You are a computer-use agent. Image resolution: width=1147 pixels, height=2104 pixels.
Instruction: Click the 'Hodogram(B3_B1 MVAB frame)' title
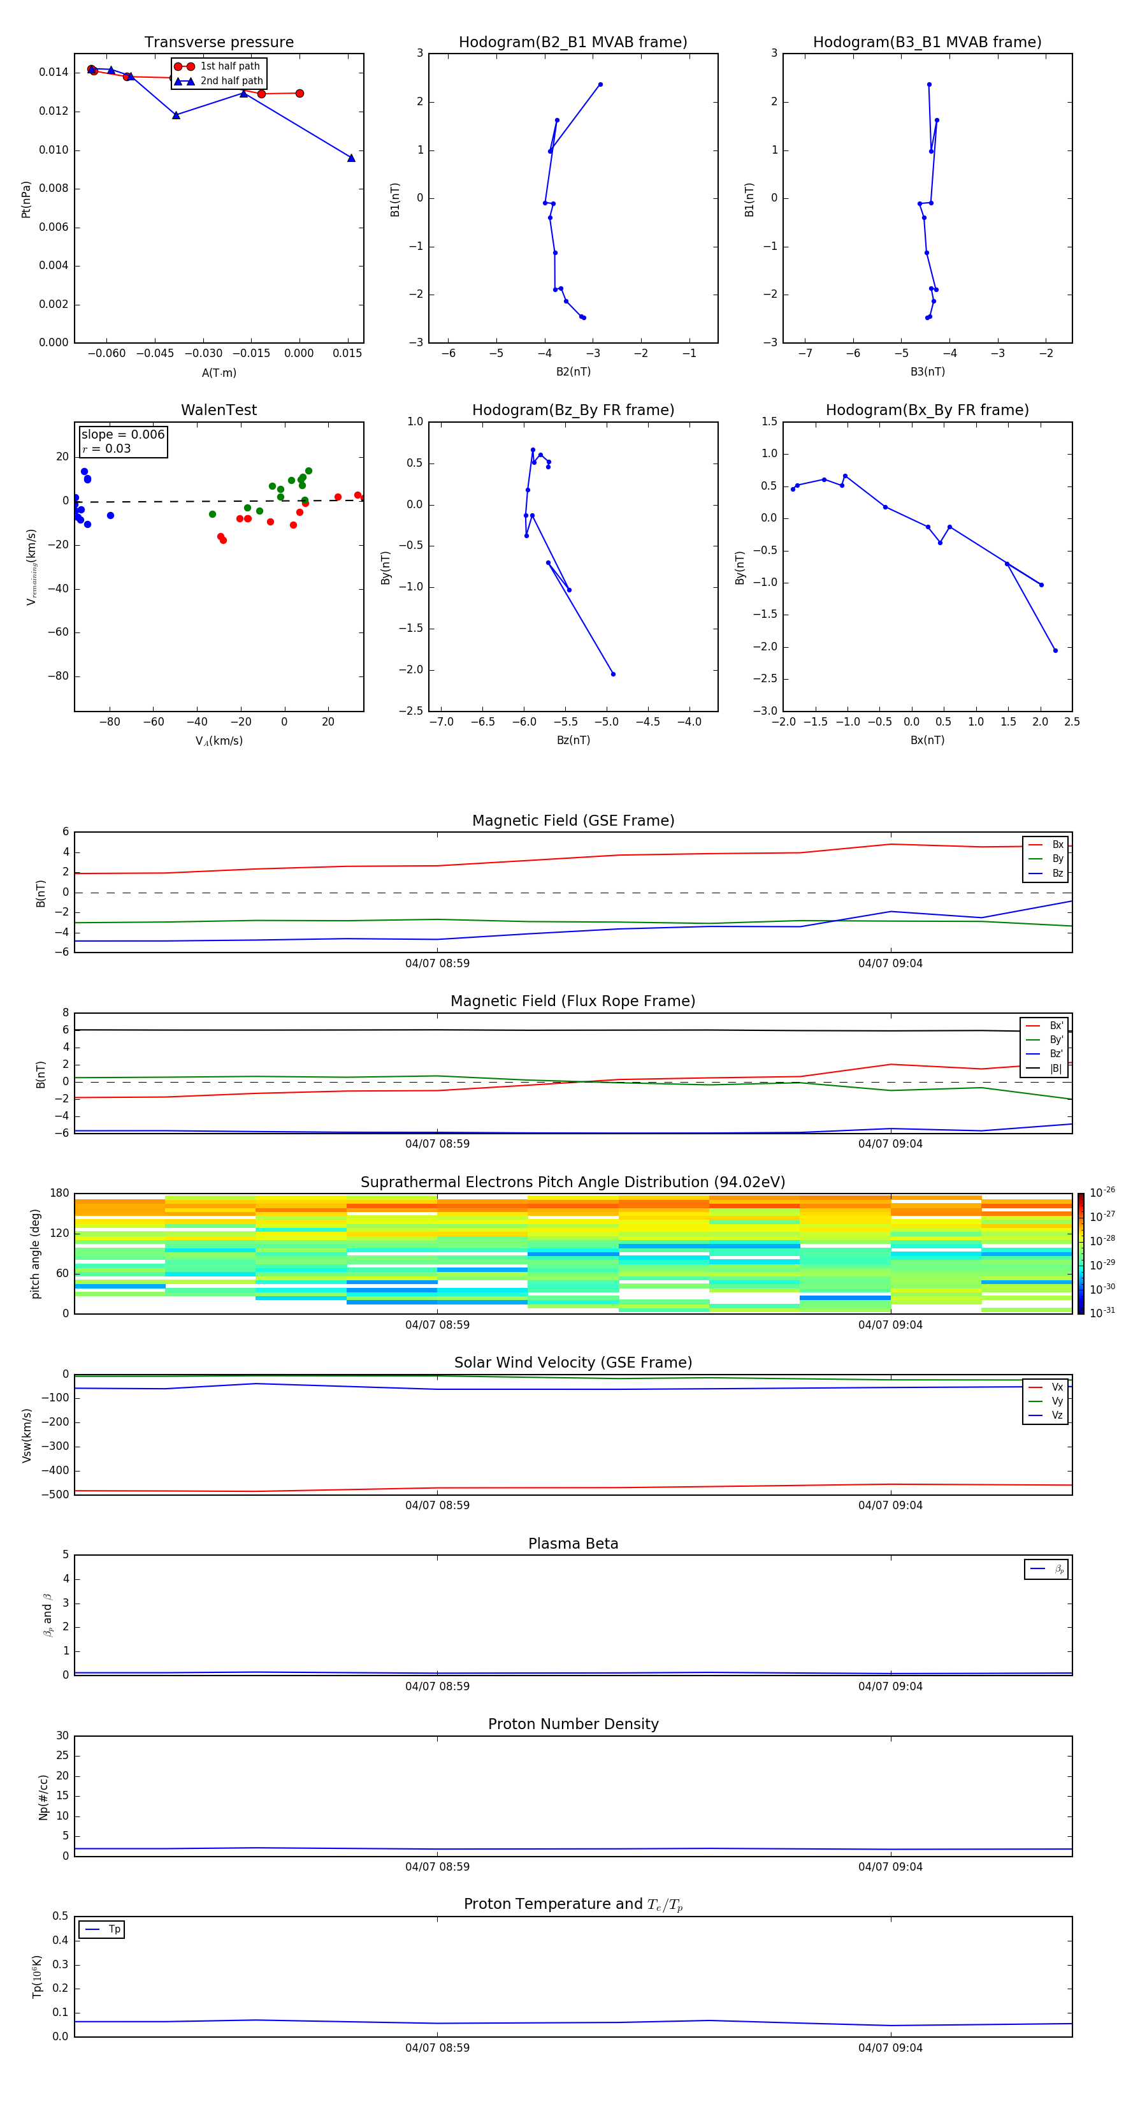927,41
